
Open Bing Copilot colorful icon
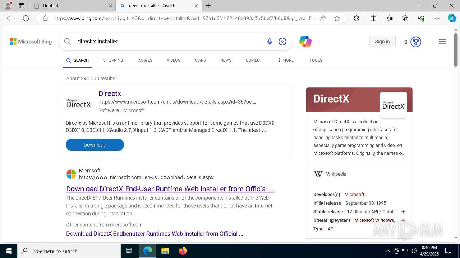305,42
